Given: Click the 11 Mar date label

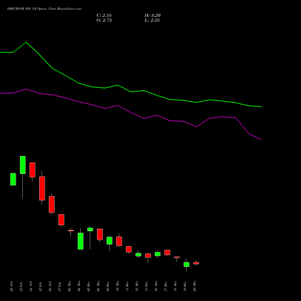Looking at the screenshot, I should pyautogui.click(x=127, y=286).
